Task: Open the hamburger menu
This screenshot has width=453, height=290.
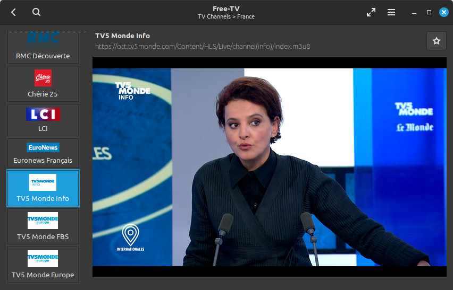Action: pos(391,12)
